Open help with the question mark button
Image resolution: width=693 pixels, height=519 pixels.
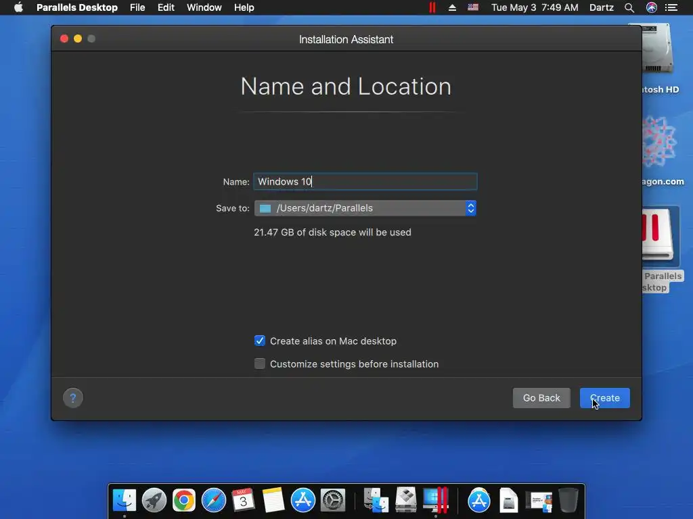(x=73, y=398)
